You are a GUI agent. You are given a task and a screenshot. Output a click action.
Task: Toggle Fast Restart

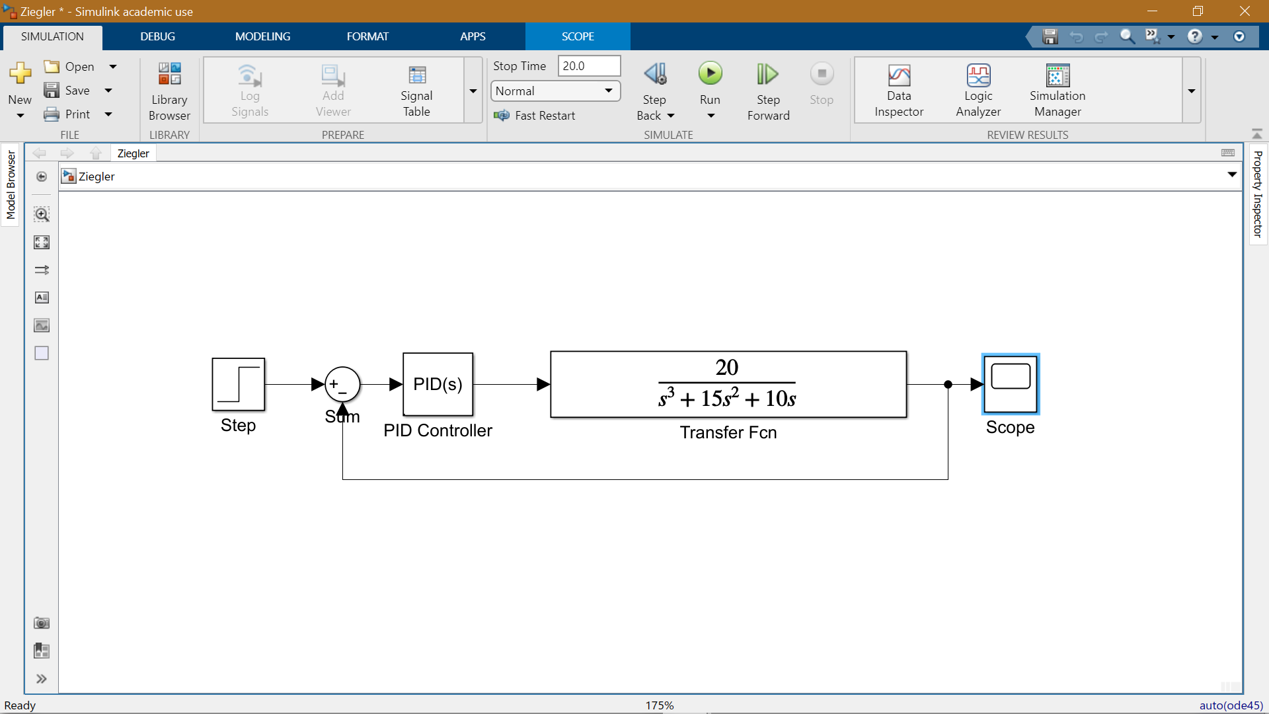point(534,116)
